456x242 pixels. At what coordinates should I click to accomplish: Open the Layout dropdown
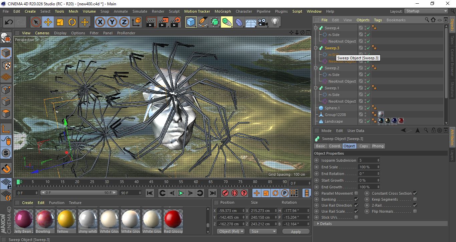[426, 11]
